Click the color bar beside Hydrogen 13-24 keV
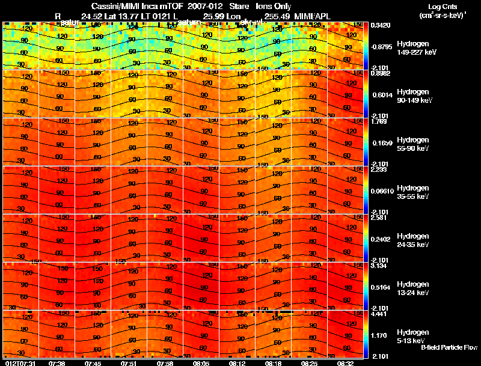Viewport: 481px width, 366px height. click(x=366, y=286)
